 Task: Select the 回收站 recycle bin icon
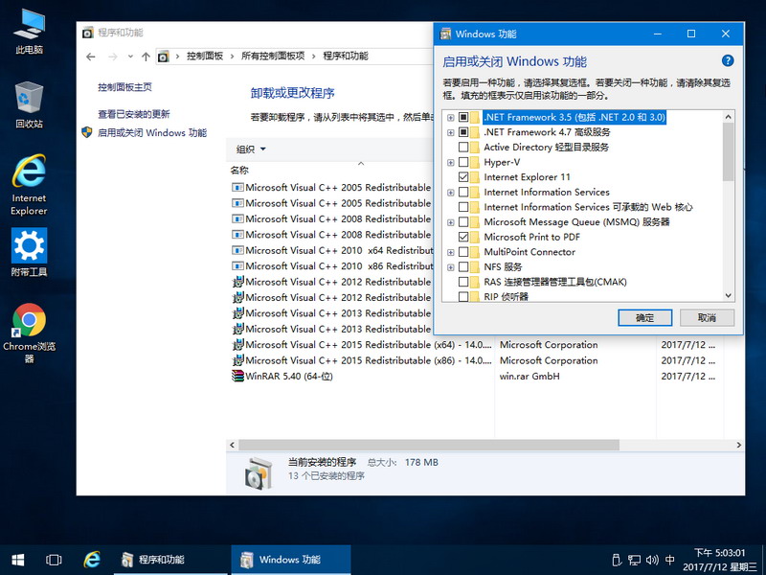pos(29,104)
